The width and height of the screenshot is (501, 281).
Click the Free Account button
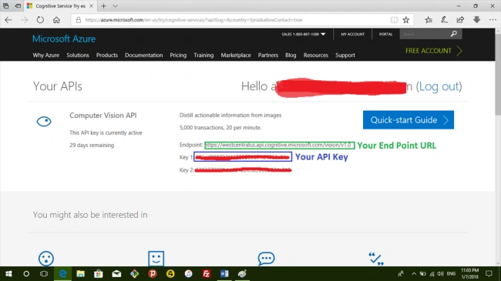tap(434, 51)
